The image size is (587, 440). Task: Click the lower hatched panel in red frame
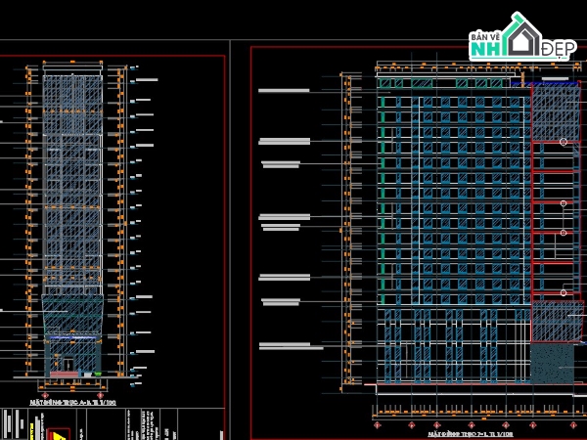pos(558,322)
